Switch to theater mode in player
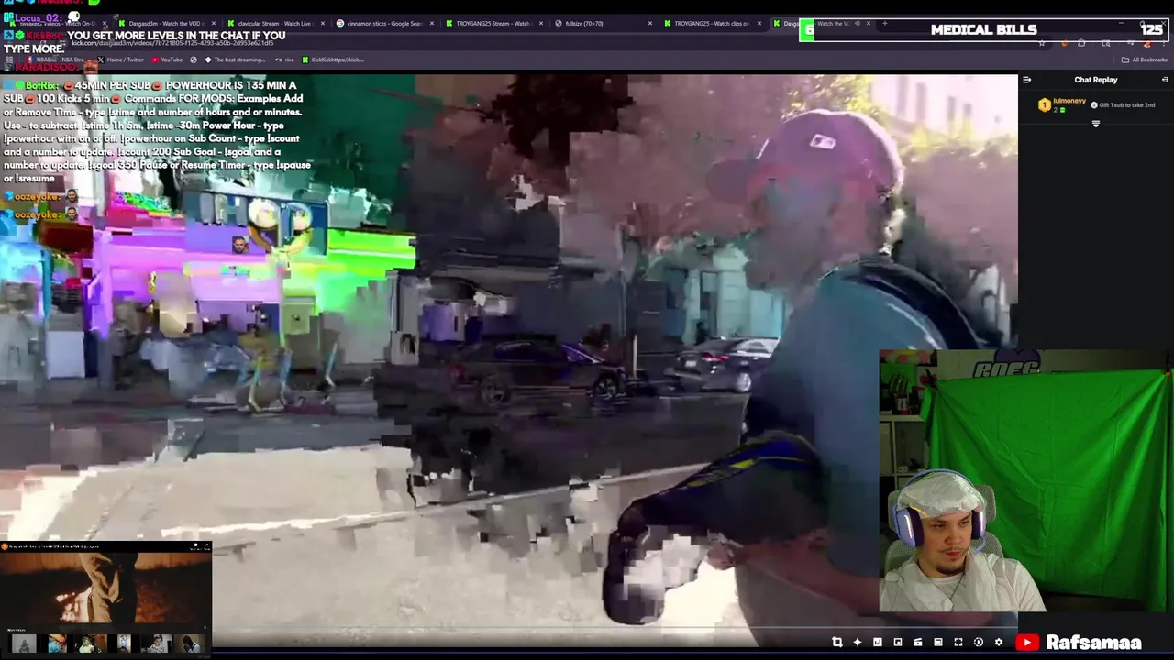The width and height of the screenshot is (1174, 660). click(x=937, y=643)
